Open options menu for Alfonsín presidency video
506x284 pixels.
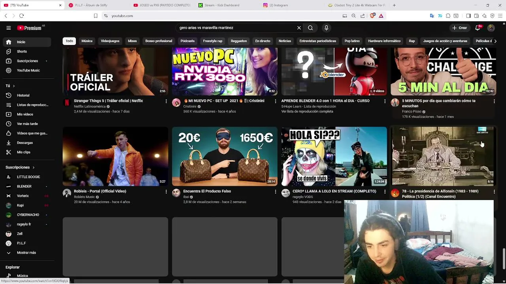point(494,192)
